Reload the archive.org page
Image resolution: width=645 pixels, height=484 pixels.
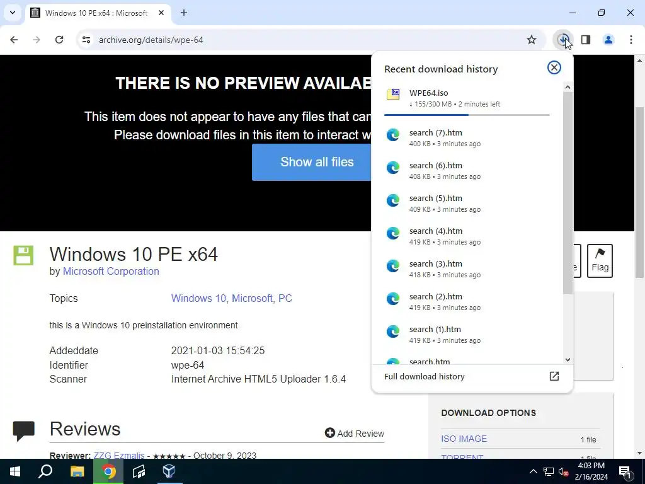(59, 40)
